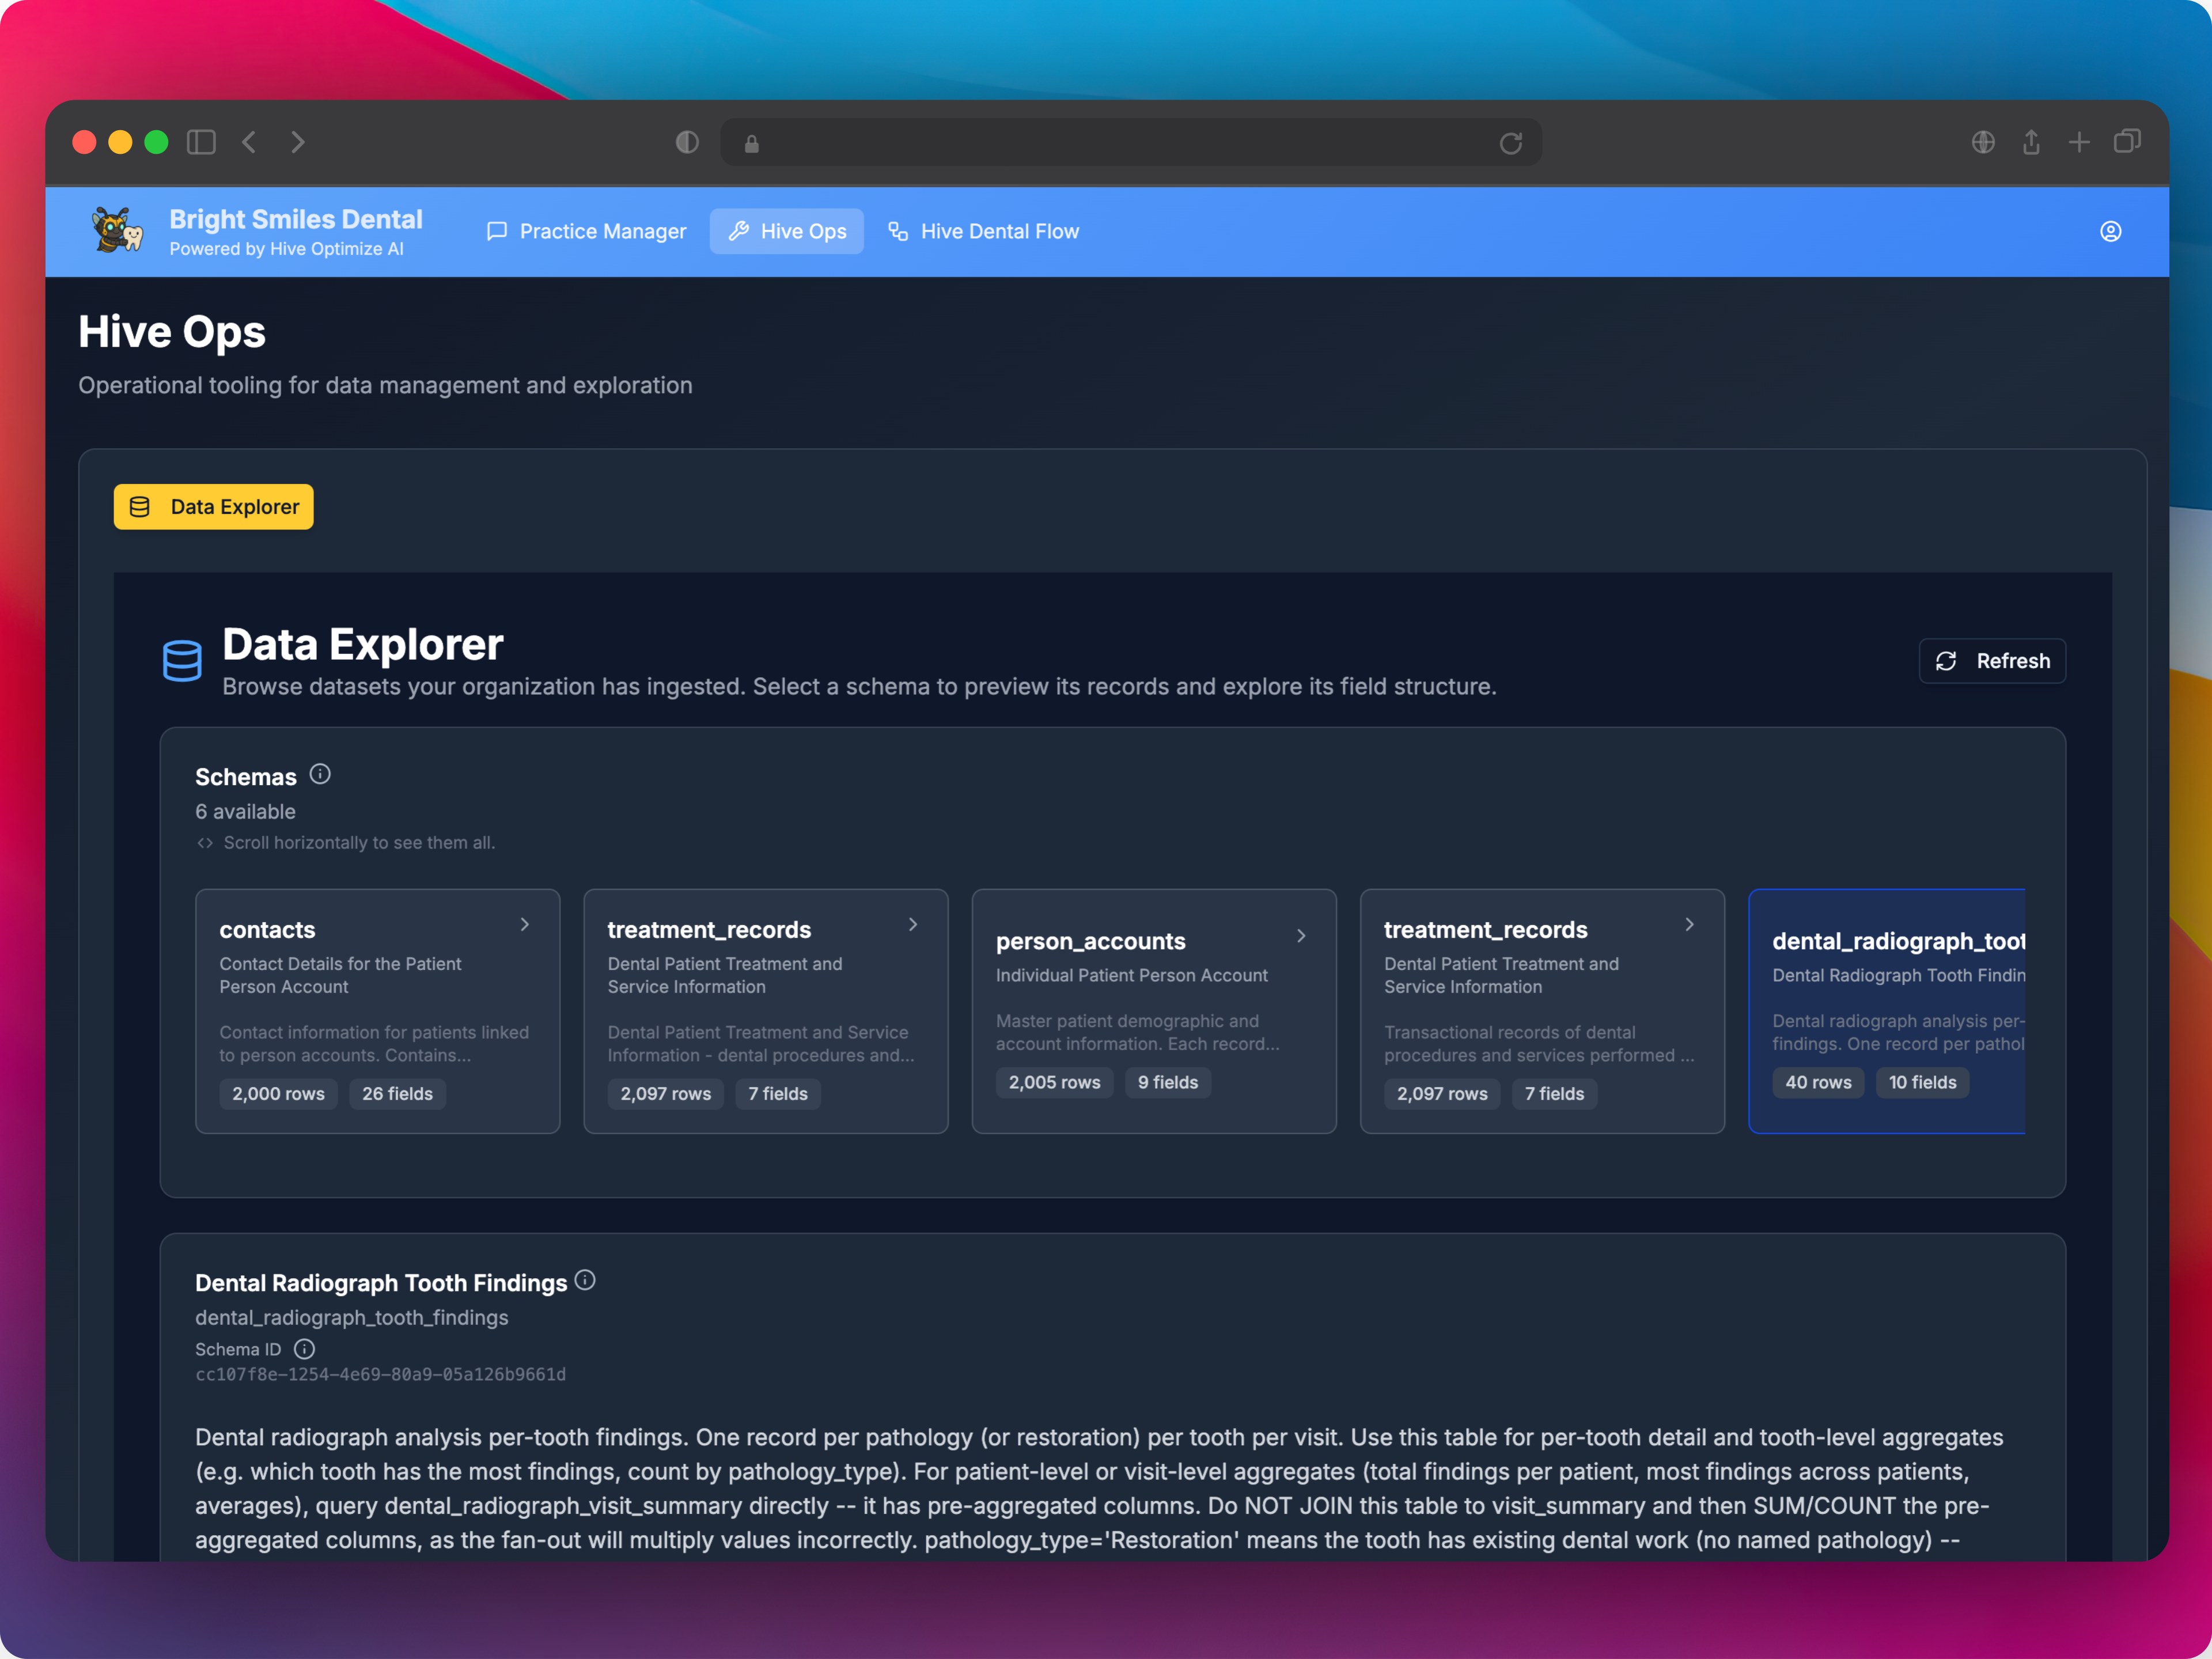Click "Scroll horizontally to see them all." hint
The width and height of the screenshot is (2212, 1659).
(x=359, y=843)
